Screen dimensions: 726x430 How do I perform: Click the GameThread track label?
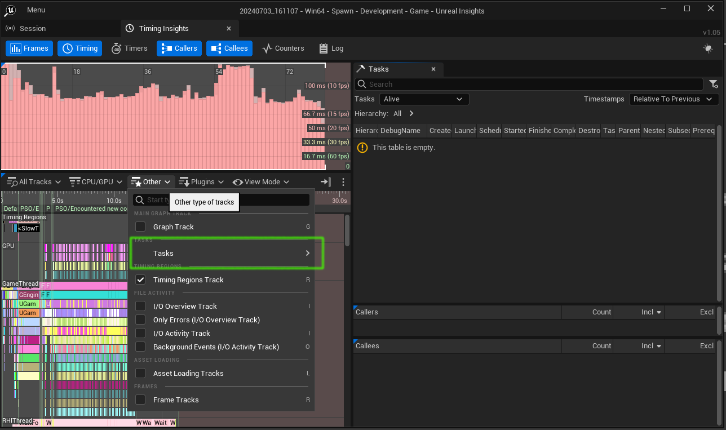(x=20, y=283)
